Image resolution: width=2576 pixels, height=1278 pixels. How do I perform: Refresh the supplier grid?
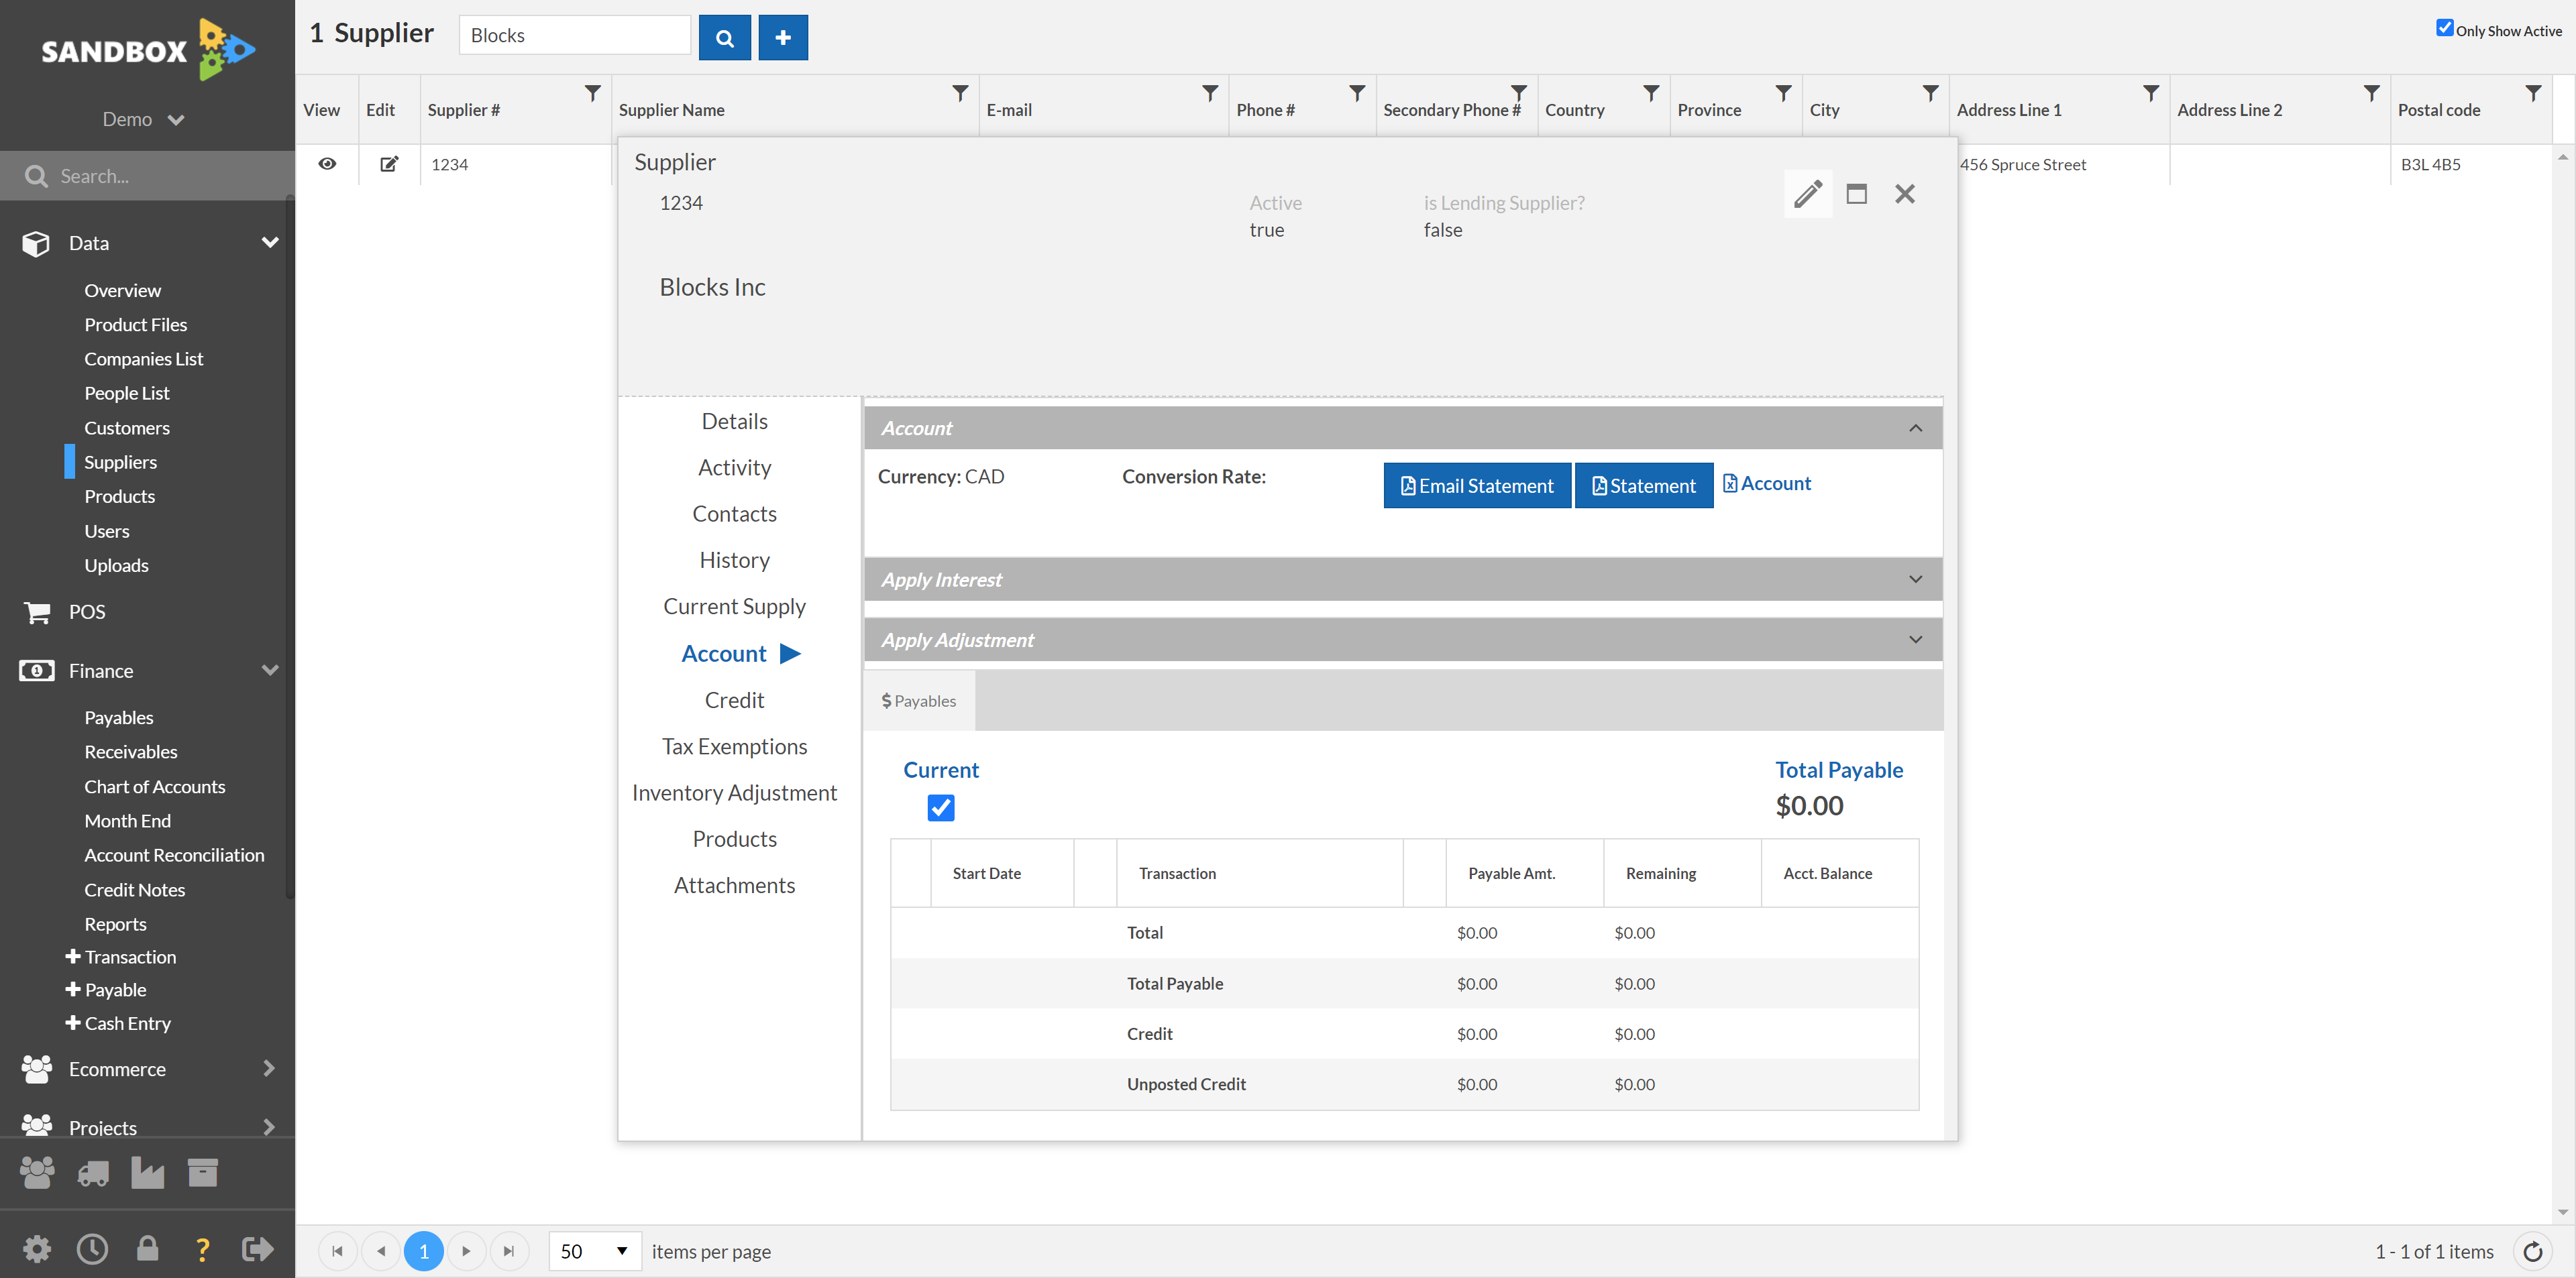click(2533, 1251)
